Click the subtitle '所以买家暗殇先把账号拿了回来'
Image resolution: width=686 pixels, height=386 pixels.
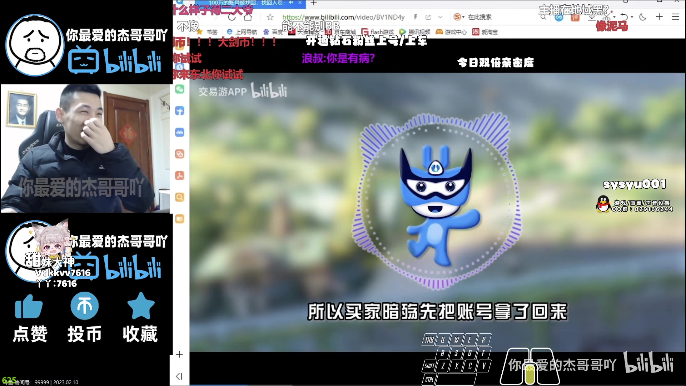[x=438, y=312]
